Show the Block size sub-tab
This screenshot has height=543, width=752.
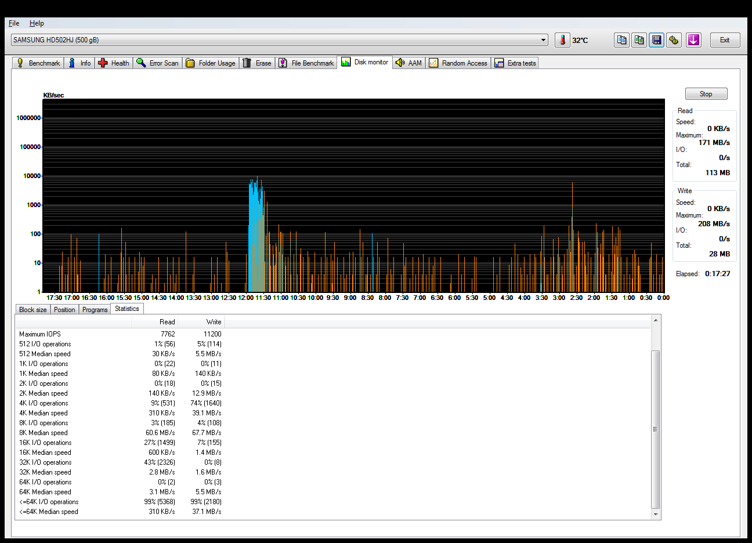(32, 310)
